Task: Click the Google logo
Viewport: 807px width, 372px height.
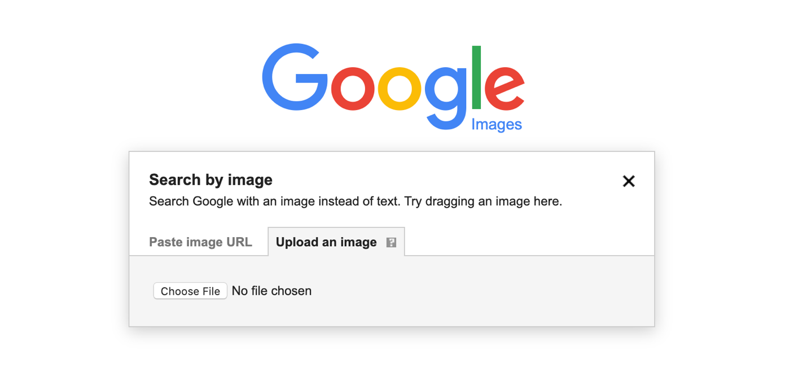Action: [392, 85]
